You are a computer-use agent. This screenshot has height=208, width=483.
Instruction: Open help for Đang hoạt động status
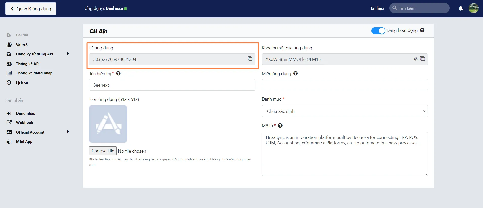422,30
